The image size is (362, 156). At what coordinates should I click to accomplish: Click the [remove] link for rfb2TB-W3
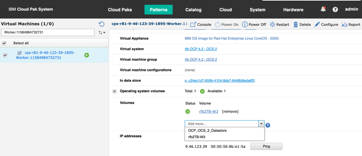230,111
